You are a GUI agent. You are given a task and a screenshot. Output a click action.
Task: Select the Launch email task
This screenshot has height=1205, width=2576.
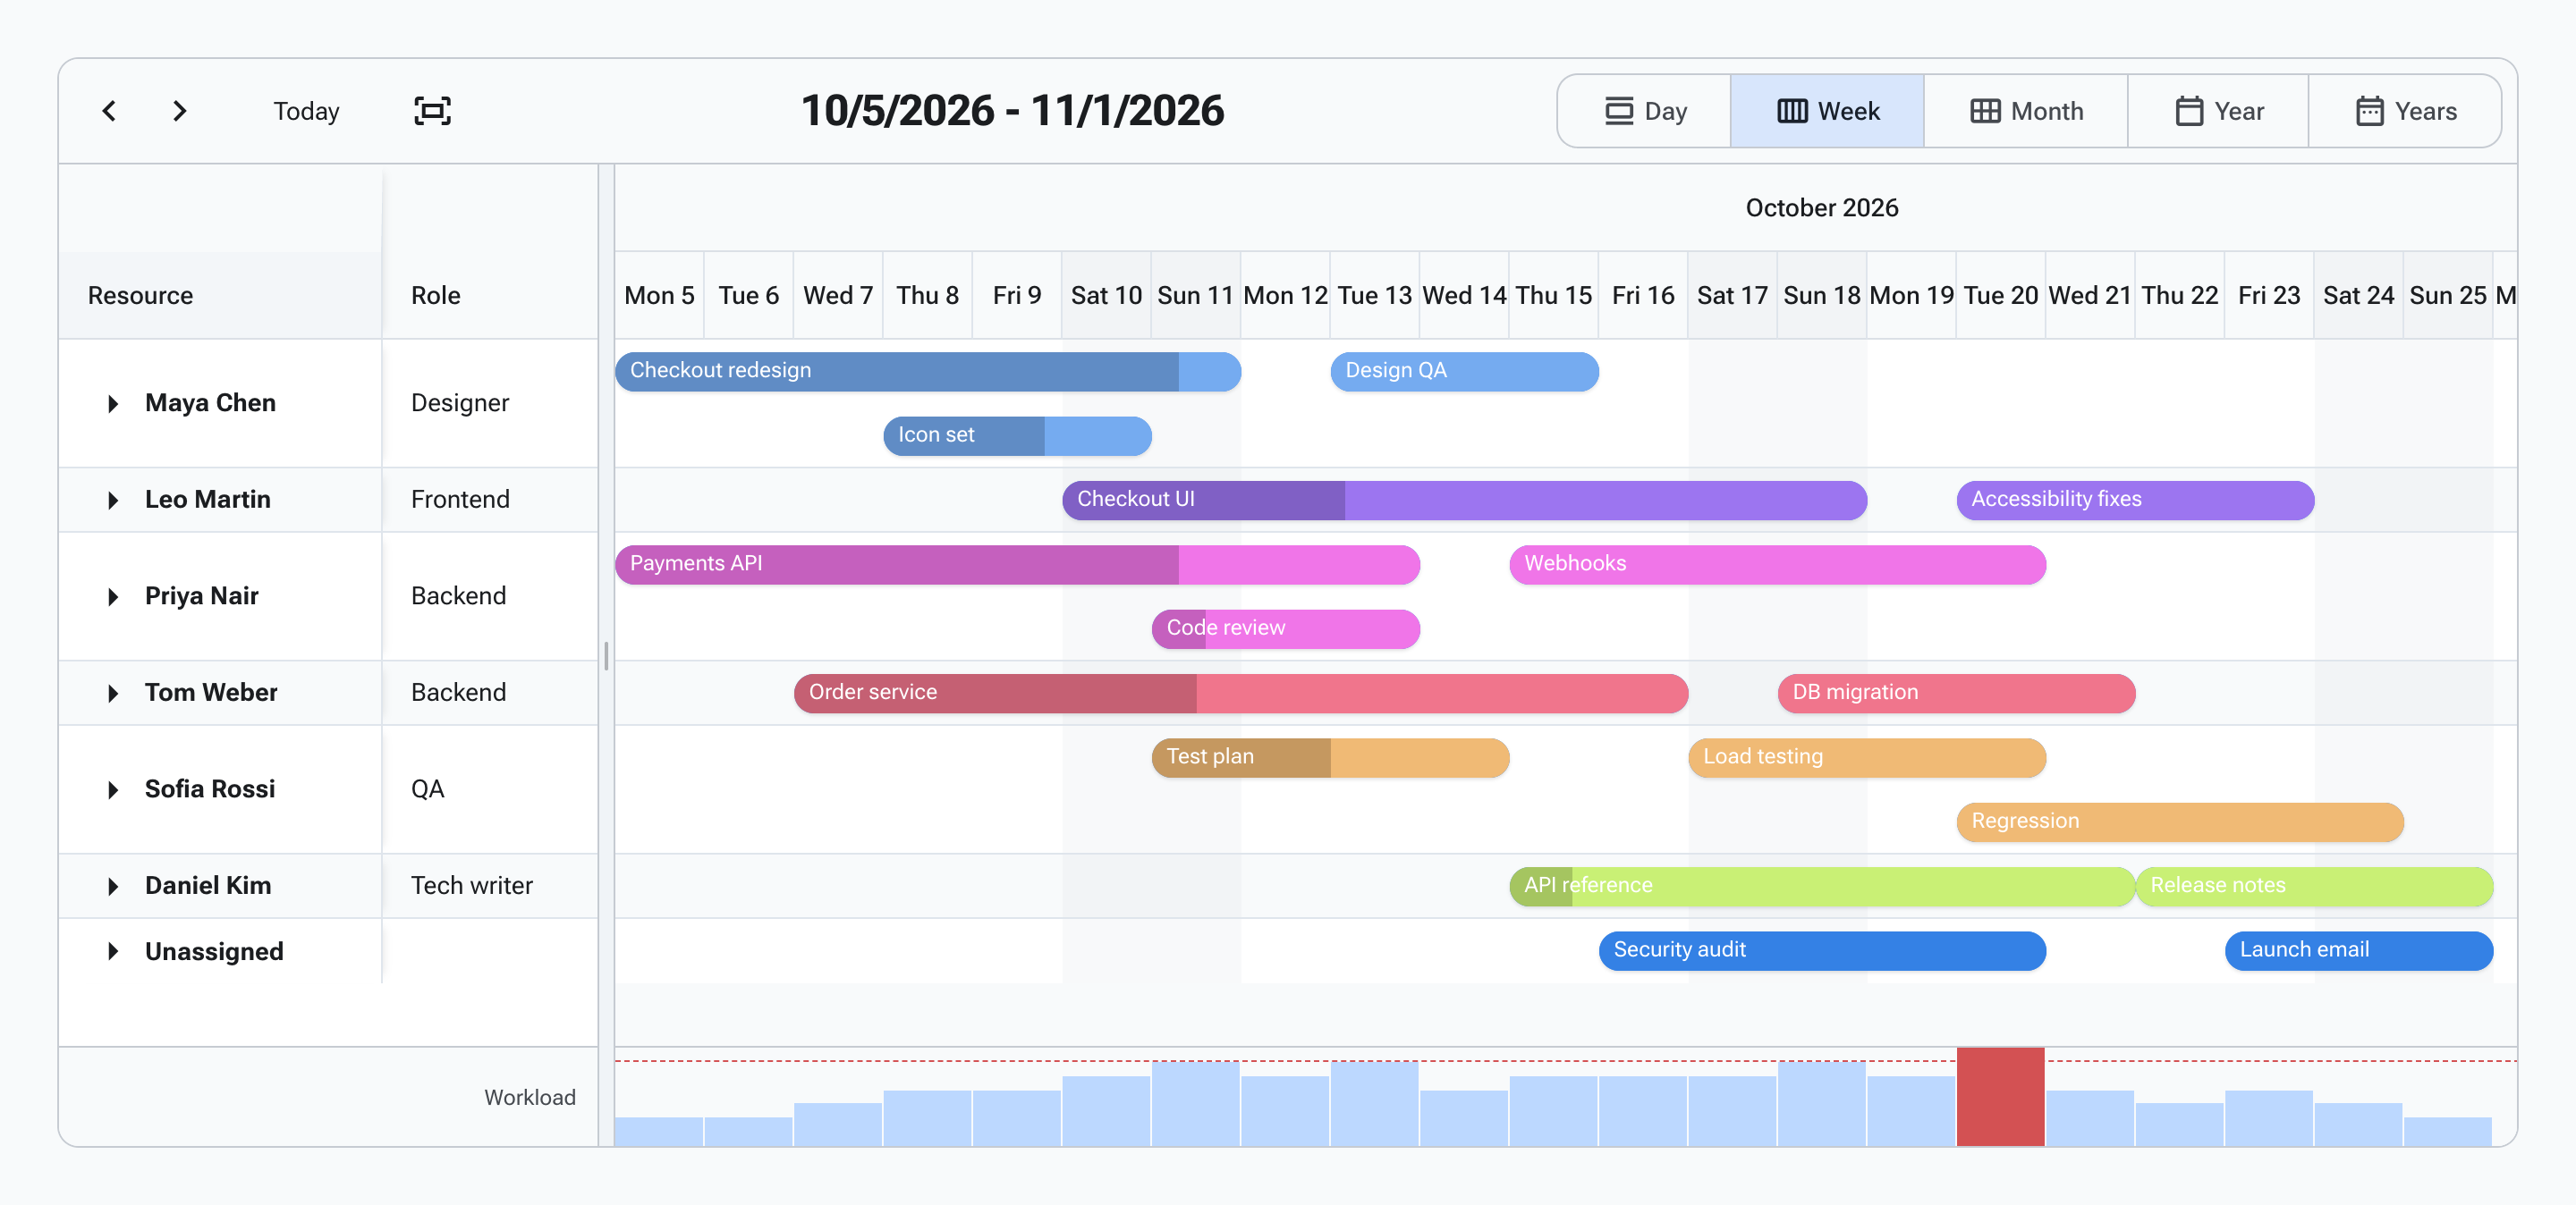coord(2359,951)
